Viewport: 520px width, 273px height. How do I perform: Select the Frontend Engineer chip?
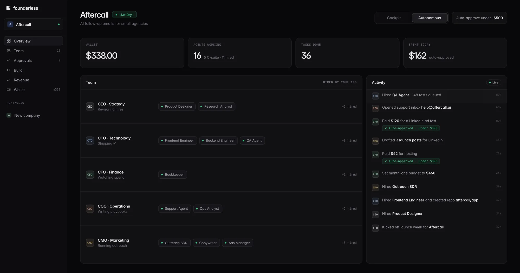point(178,141)
